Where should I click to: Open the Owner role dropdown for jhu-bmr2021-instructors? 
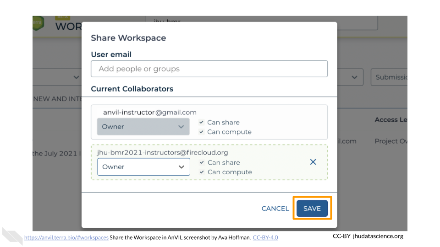pyautogui.click(x=143, y=167)
